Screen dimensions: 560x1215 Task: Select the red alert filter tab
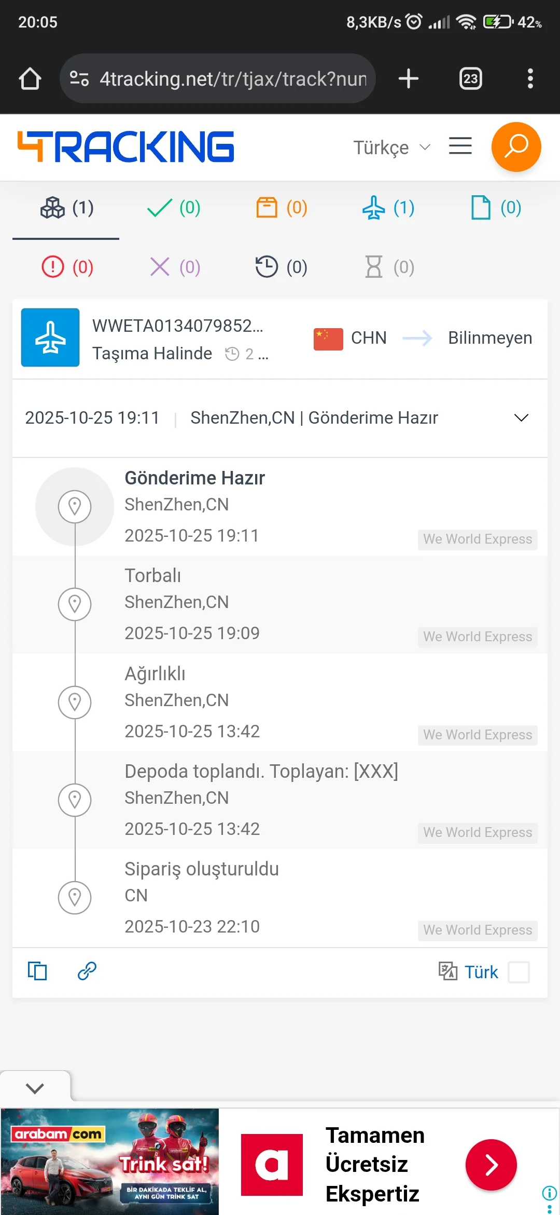tap(67, 267)
